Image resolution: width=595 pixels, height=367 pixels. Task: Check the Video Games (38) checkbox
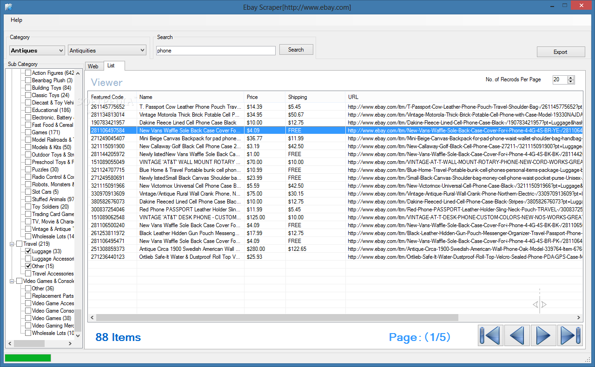click(28, 318)
